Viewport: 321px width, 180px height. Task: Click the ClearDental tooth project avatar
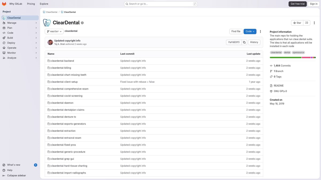tap(47, 23)
